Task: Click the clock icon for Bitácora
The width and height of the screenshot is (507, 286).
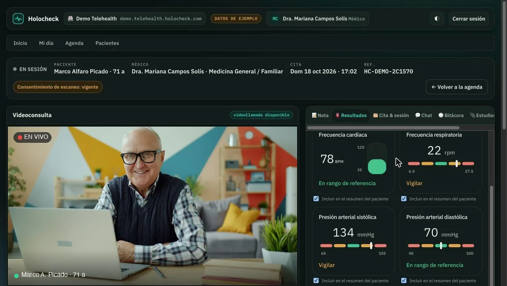Action: (441, 116)
